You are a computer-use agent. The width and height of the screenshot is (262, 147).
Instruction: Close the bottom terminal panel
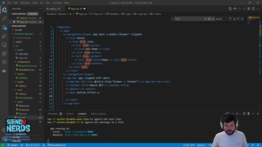tap(258, 114)
